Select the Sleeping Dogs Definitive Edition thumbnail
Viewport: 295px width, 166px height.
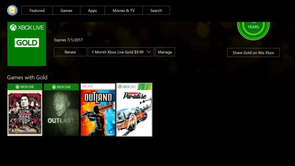pos(24,112)
